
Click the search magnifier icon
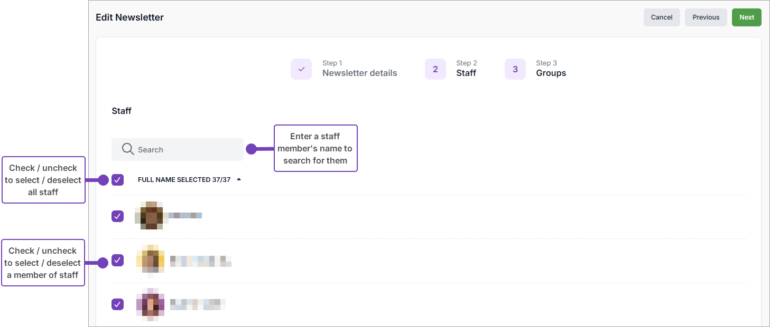pos(127,149)
